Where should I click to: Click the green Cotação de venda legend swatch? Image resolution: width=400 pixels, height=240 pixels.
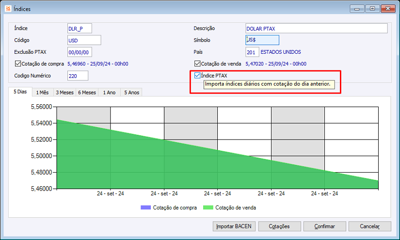208,208
